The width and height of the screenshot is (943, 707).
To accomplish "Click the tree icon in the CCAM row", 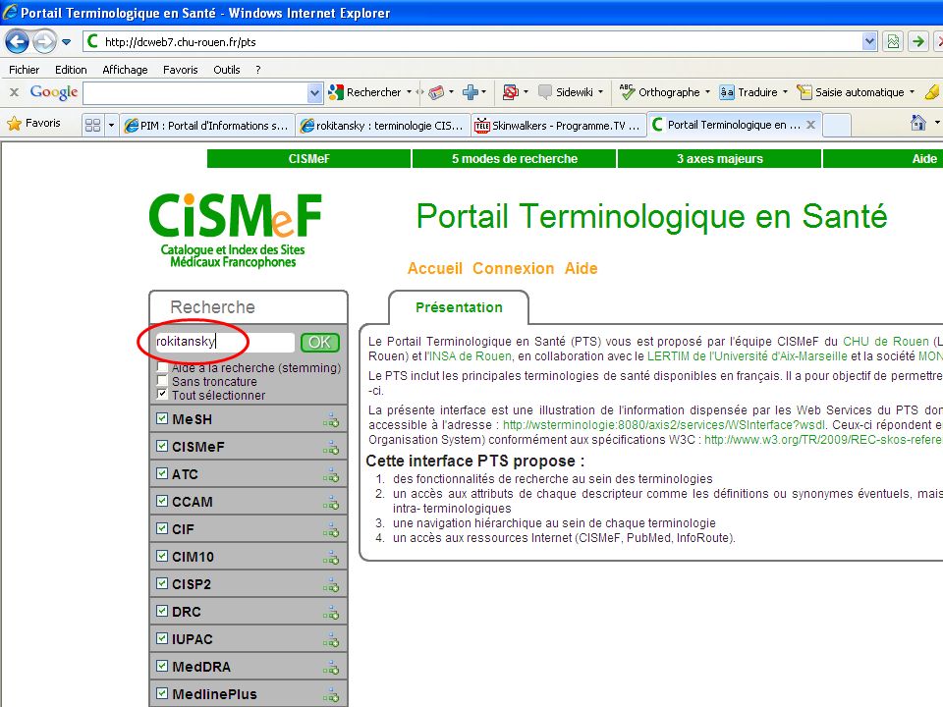I will pos(331,503).
